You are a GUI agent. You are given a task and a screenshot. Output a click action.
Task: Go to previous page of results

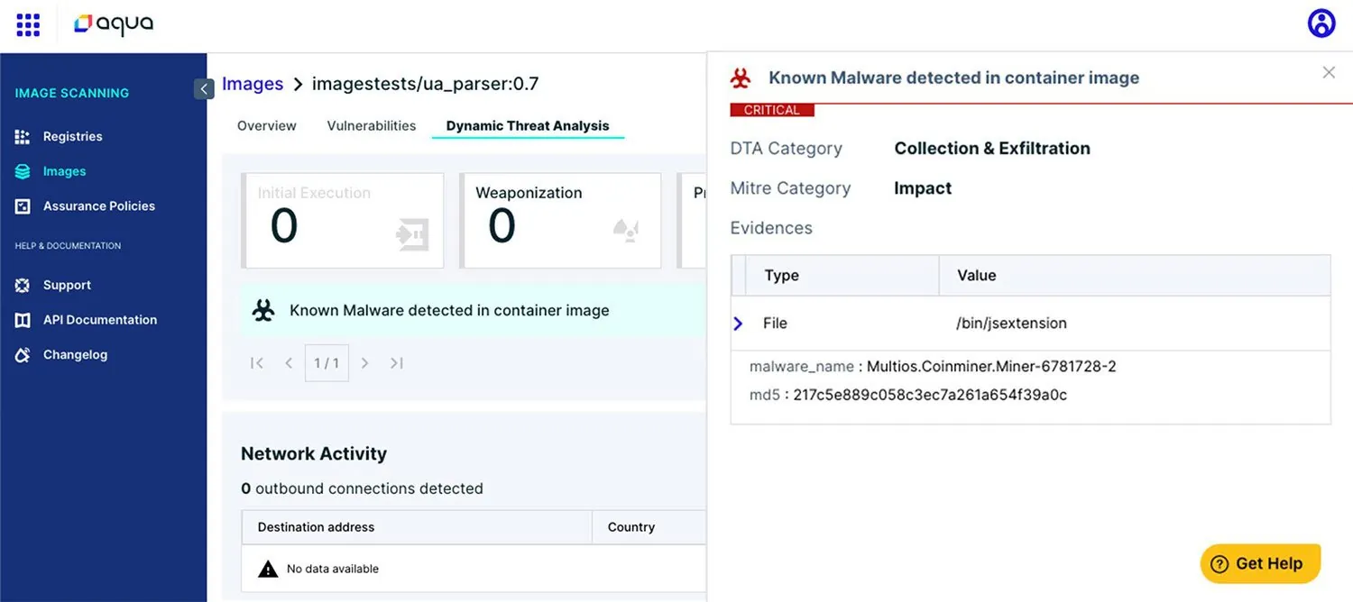289,363
